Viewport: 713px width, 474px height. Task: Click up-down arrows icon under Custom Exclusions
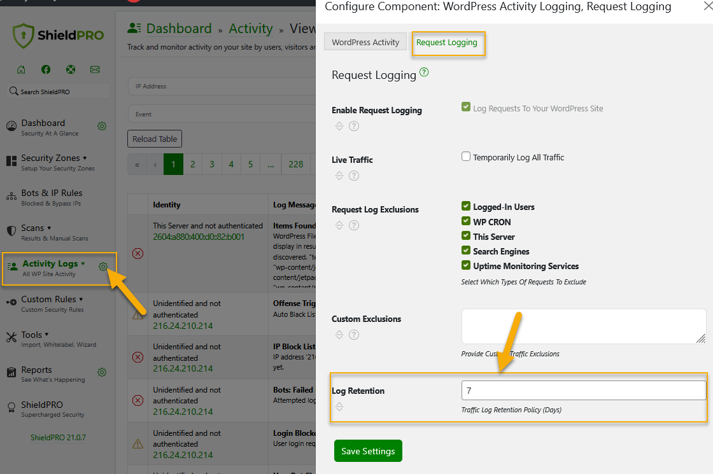coord(339,335)
